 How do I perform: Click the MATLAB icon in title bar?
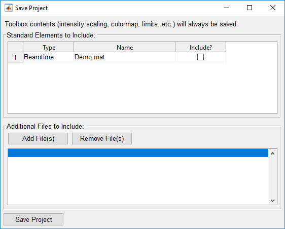coord(9,8)
